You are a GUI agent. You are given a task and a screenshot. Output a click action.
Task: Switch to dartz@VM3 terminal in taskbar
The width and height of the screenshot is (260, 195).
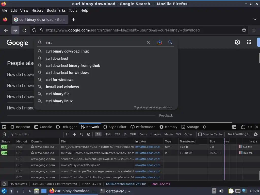click(x=116, y=191)
